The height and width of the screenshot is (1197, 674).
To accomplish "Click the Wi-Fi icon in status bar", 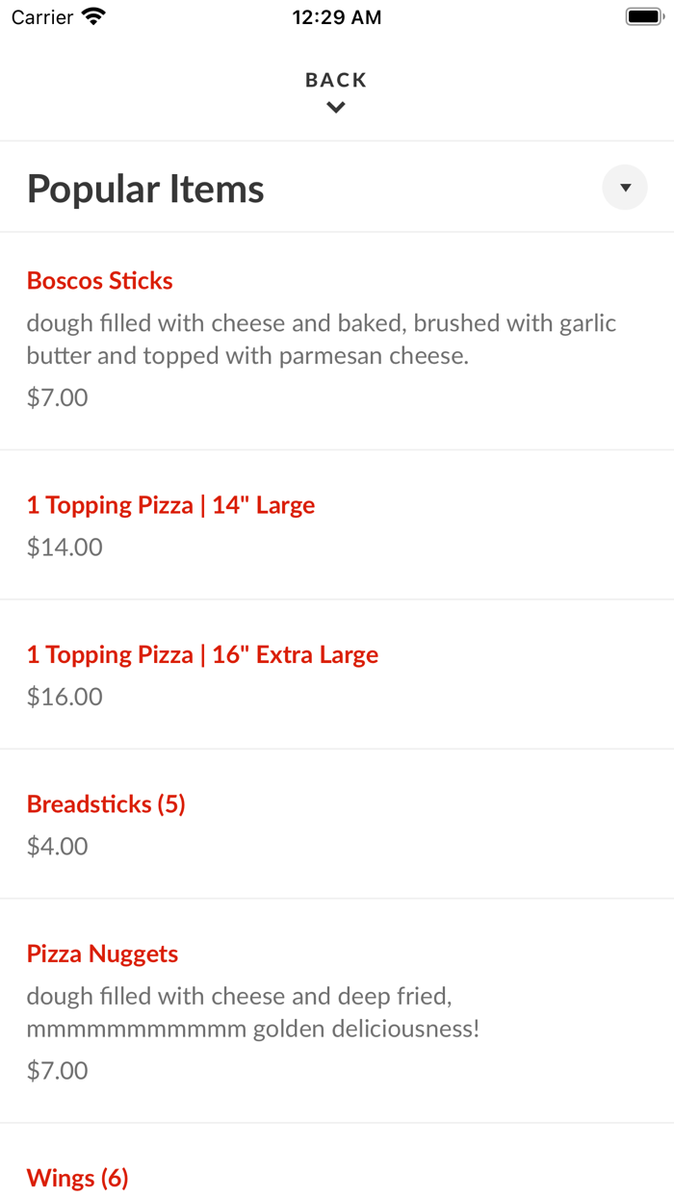I will (91, 15).
